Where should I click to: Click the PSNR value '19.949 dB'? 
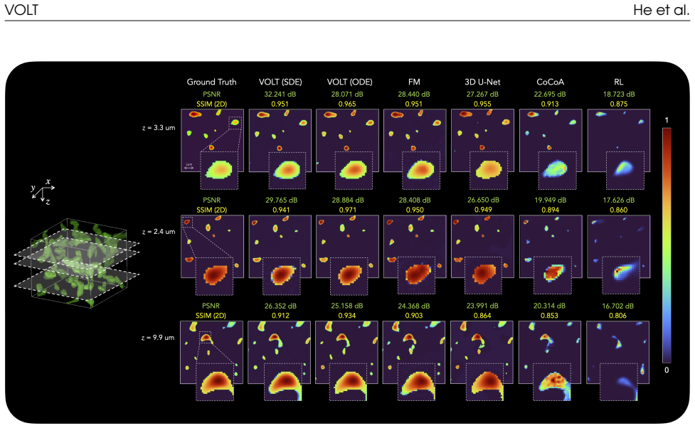(x=550, y=200)
